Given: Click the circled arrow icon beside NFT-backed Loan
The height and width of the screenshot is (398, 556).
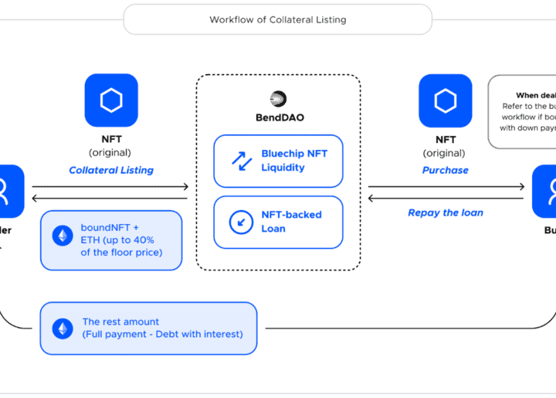Looking at the screenshot, I should (242, 222).
